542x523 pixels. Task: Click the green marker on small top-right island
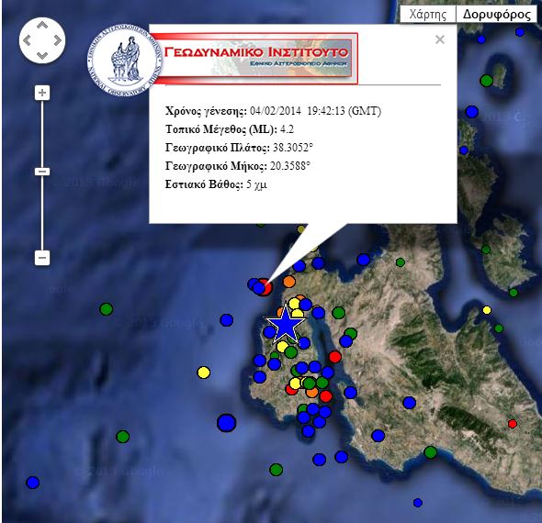(x=486, y=81)
